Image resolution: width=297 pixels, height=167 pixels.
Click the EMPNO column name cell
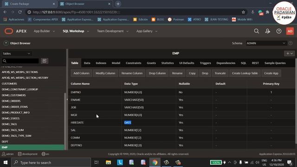click(x=76, y=92)
